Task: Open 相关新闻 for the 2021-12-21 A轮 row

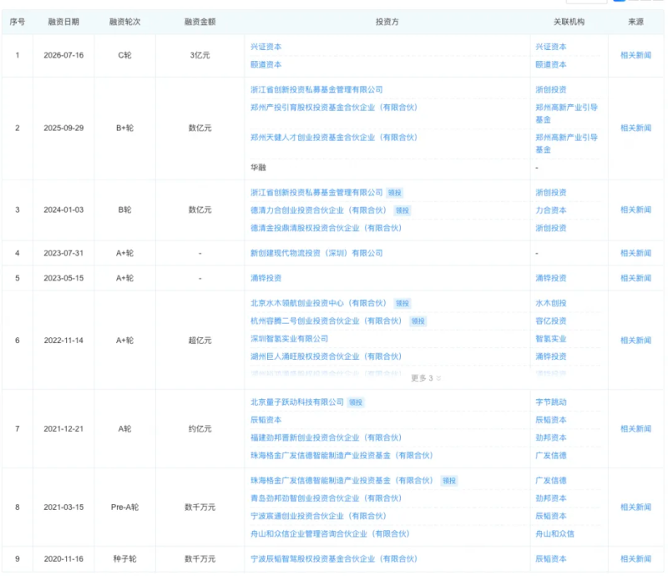Action: [635, 429]
